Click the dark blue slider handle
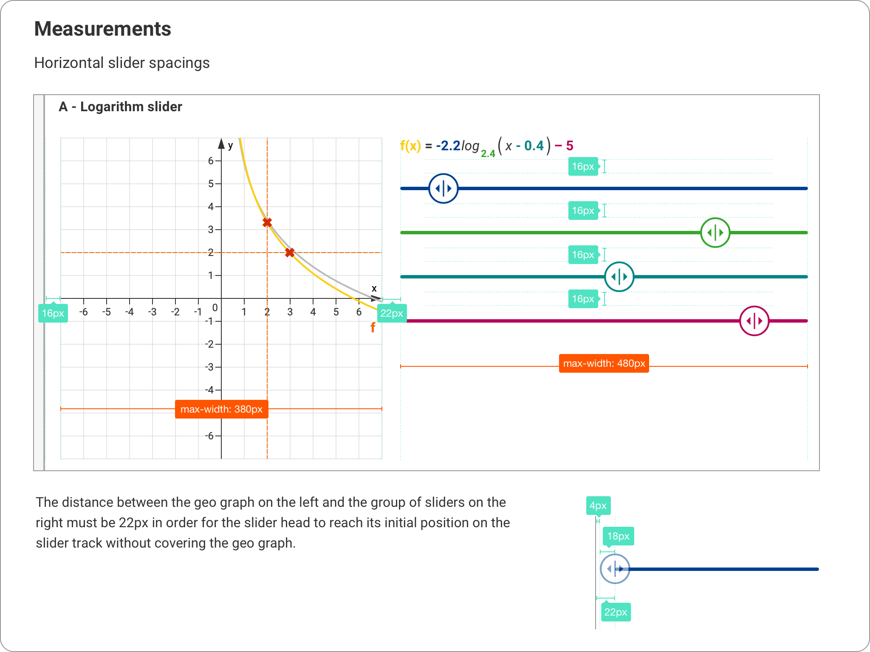 tap(443, 188)
